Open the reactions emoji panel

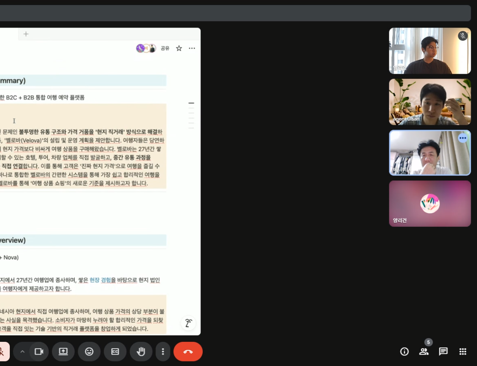(89, 352)
